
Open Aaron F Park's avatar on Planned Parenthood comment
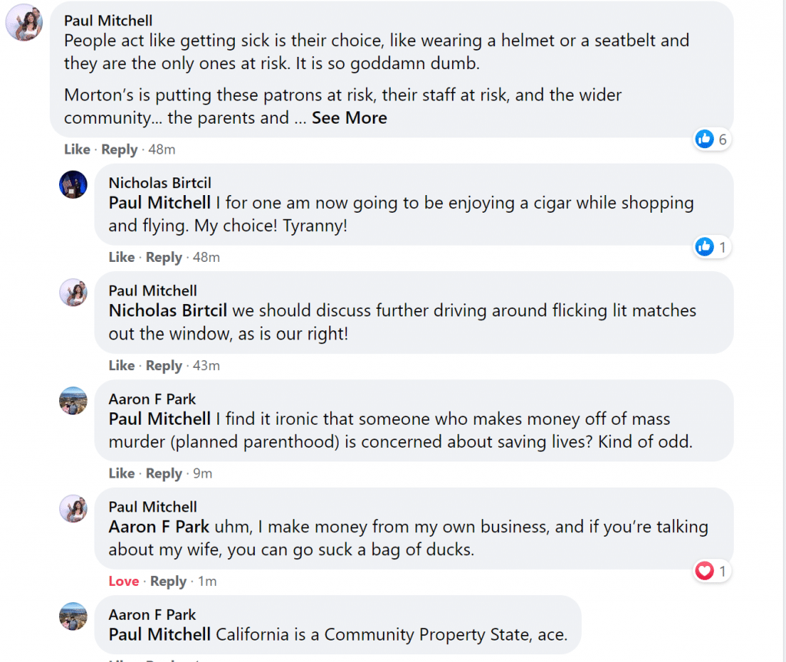73,401
